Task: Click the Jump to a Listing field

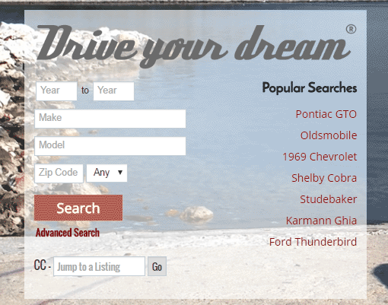Action: pos(99,266)
